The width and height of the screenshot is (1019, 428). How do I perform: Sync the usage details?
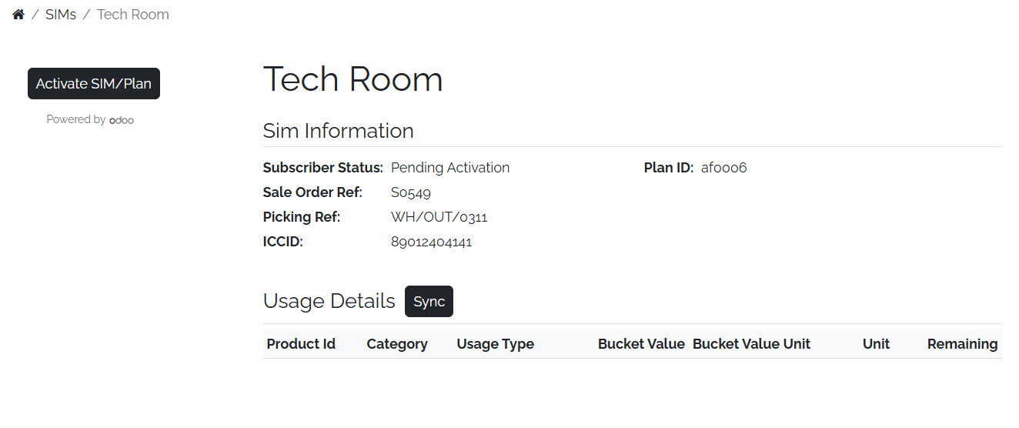click(x=429, y=302)
